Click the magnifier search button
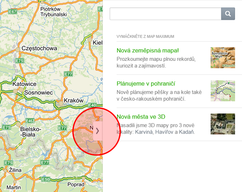Viewport: 242px width, 192px height. coord(228,14)
